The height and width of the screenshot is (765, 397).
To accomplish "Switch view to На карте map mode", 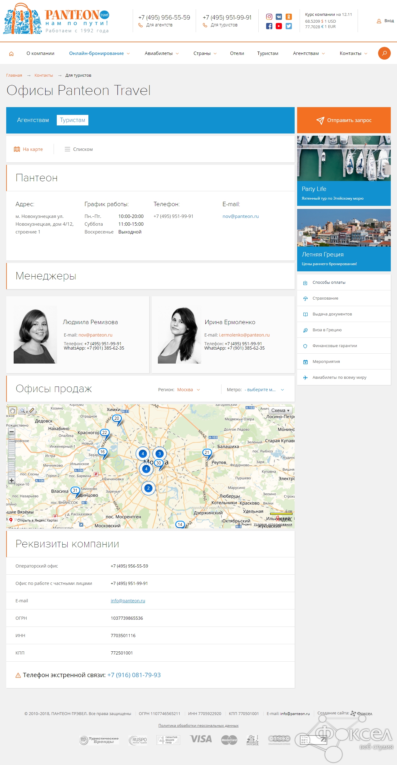I will [29, 149].
